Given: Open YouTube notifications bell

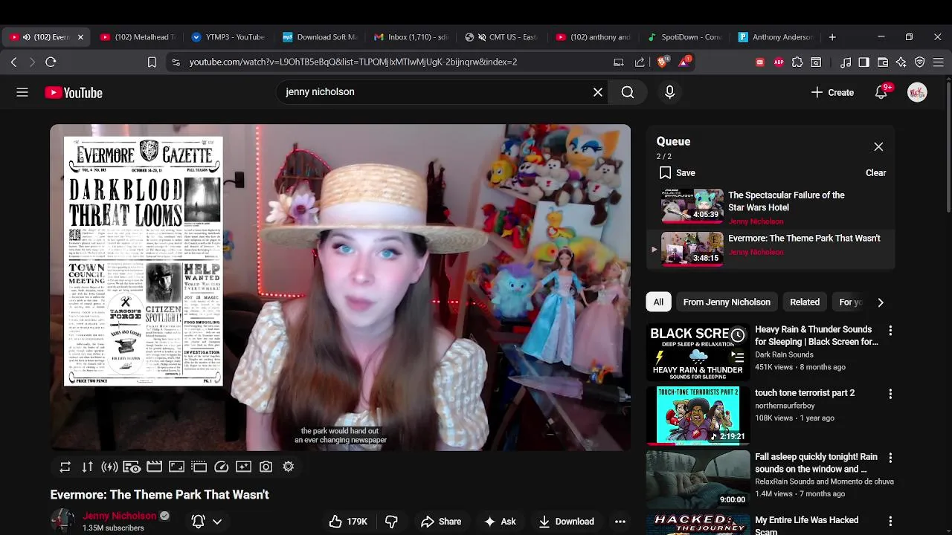Looking at the screenshot, I should pyautogui.click(x=882, y=92).
